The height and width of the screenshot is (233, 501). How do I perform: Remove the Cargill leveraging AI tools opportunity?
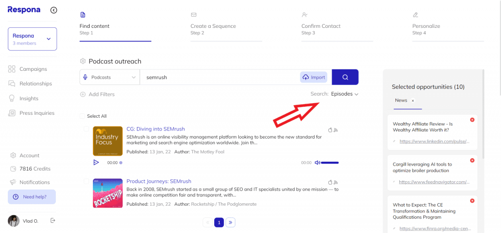point(472,160)
